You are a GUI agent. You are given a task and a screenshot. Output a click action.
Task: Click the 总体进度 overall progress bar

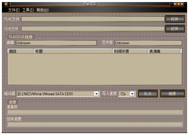click(x=94, y=124)
